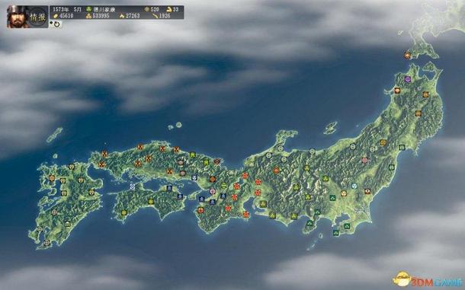Click the sun-shaped icon beside 520
465x290 pixels.
(147, 9)
